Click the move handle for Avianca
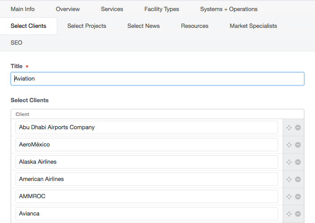Image resolution: width=315 pixels, height=223 pixels. 289,214
